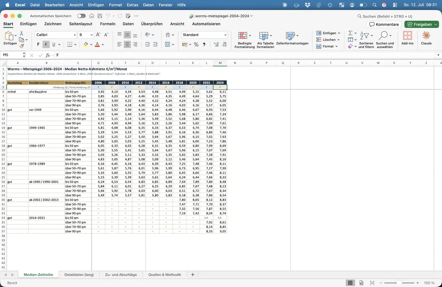Decrease indent icon

point(147,44)
